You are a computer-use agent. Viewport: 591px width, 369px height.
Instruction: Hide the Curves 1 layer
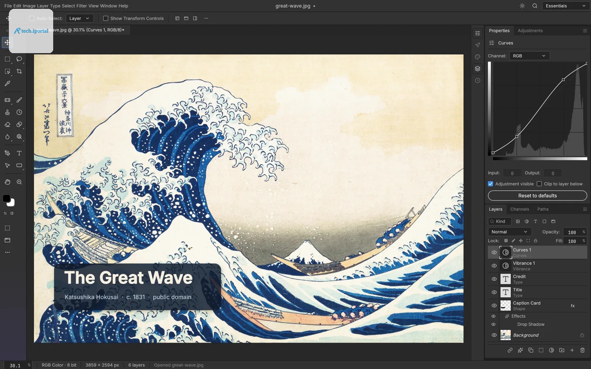[494, 252]
